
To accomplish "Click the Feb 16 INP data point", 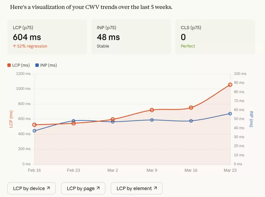I will click(34, 131).
